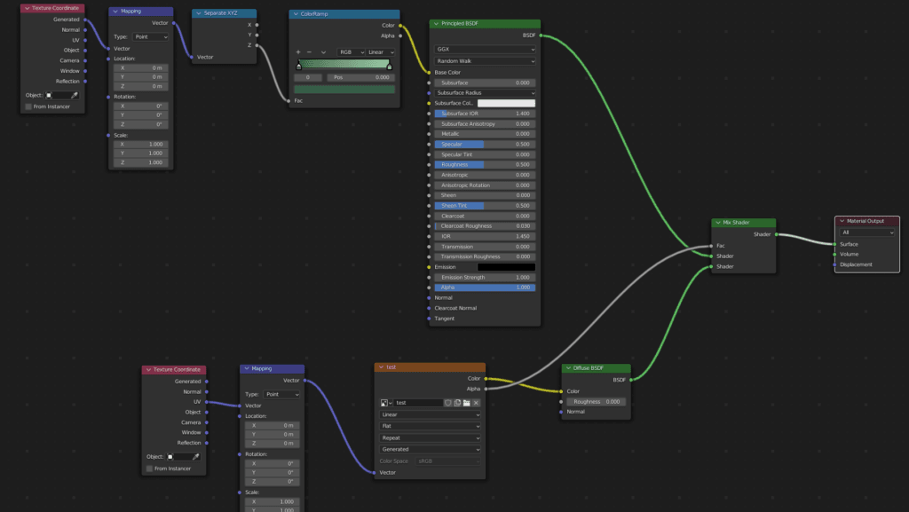The height and width of the screenshot is (512, 909).
Task: Add a new ColorRamp stop with plus
Action: pos(298,52)
